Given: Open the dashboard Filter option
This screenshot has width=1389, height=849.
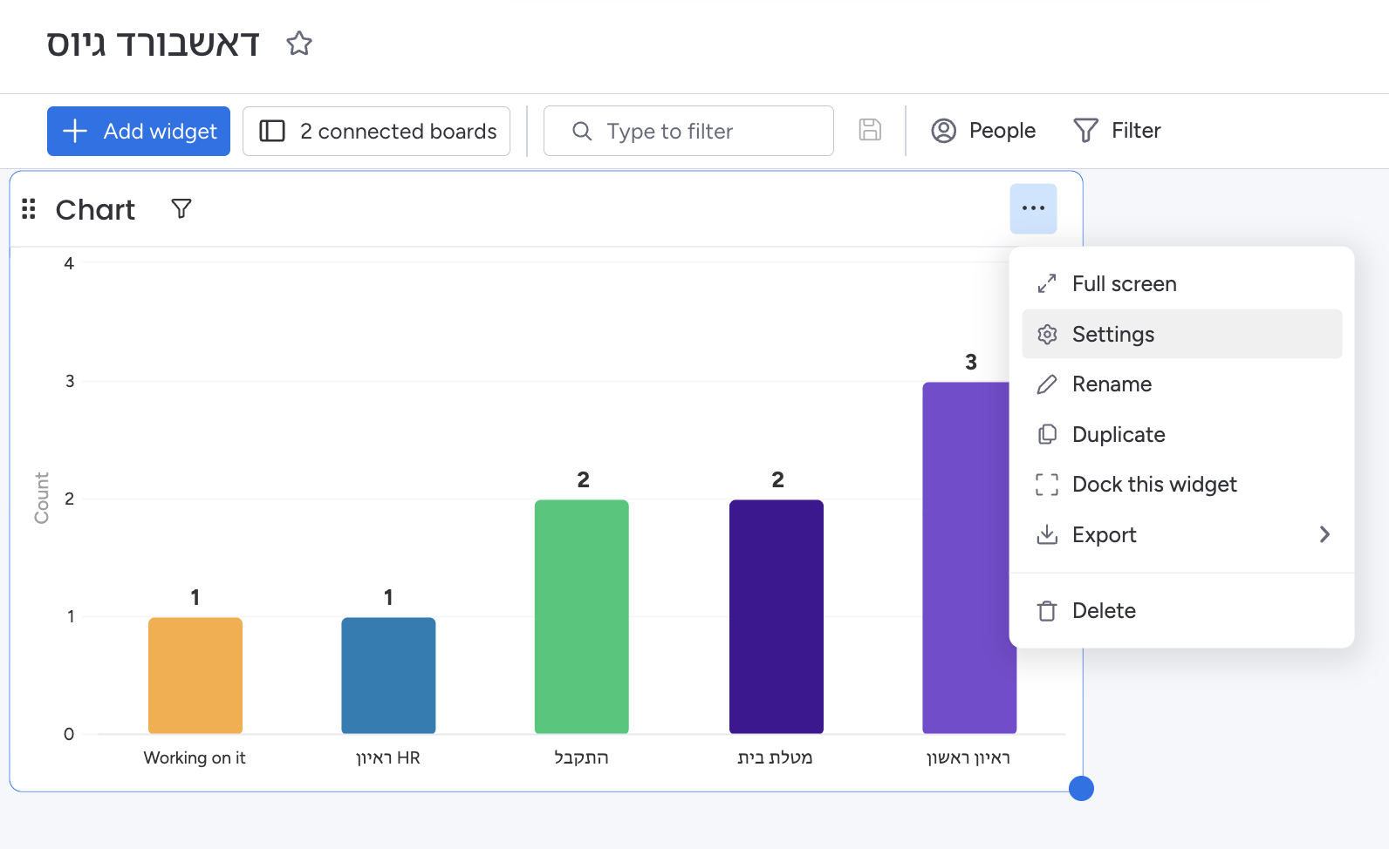Looking at the screenshot, I should click(x=1117, y=131).
